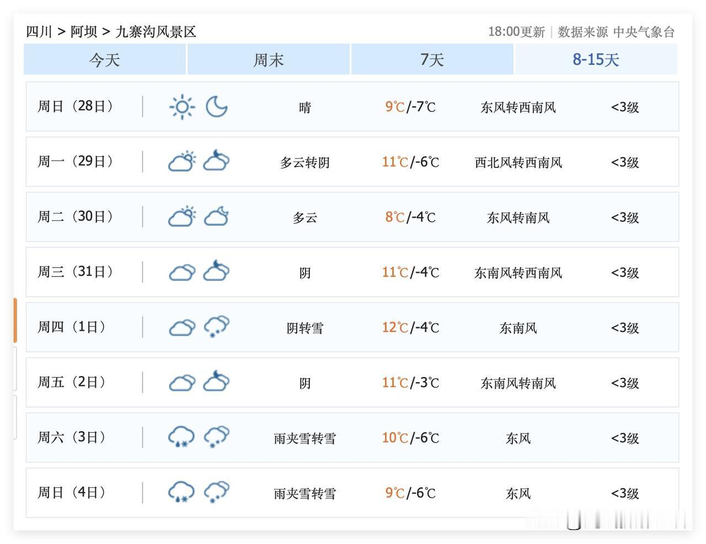Select the snow icon for Thursday 1st

[216, 327]
